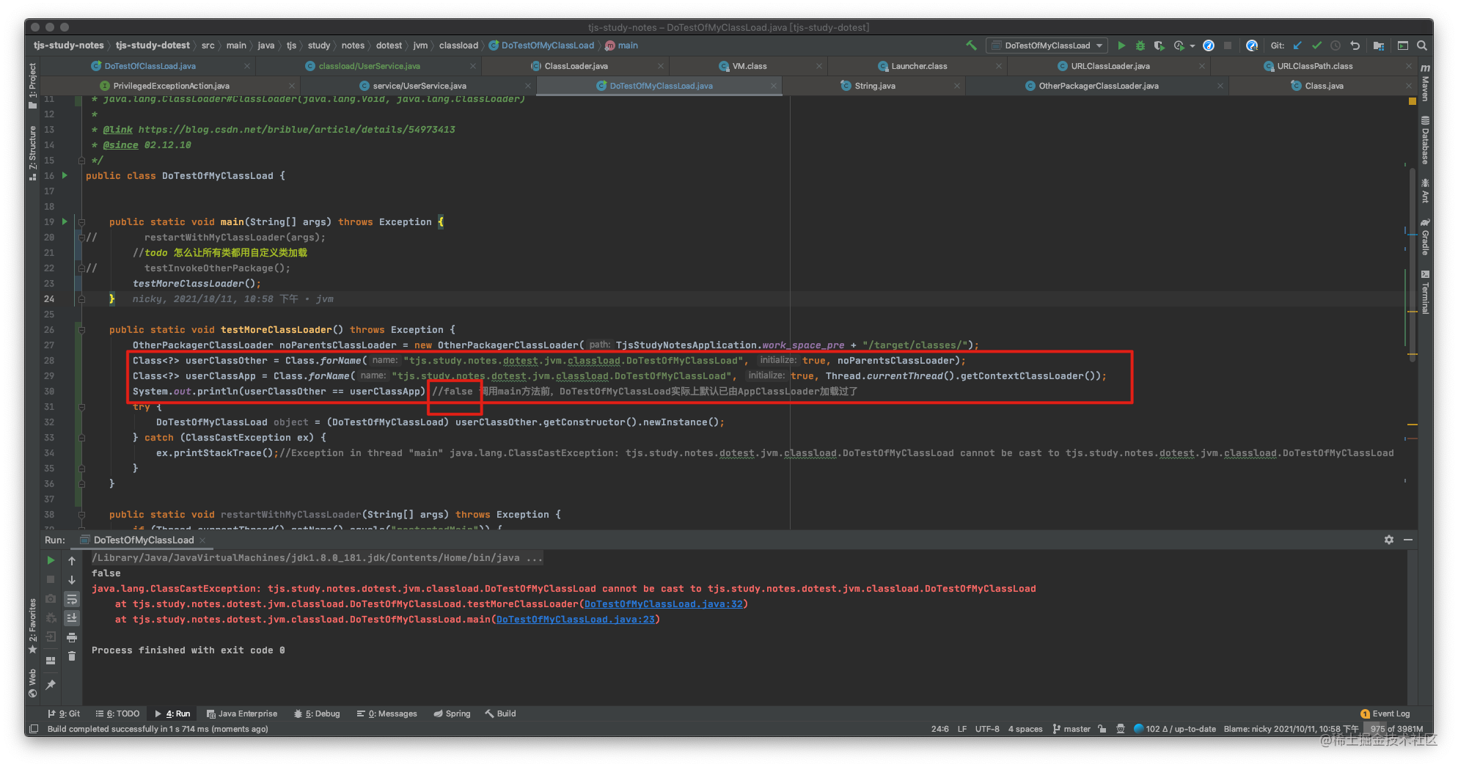Switch to the OtherPackagerClassLoader.java editor tab
The height and width of the screenshot is (767, 1458).
[x=1098, y=86]
